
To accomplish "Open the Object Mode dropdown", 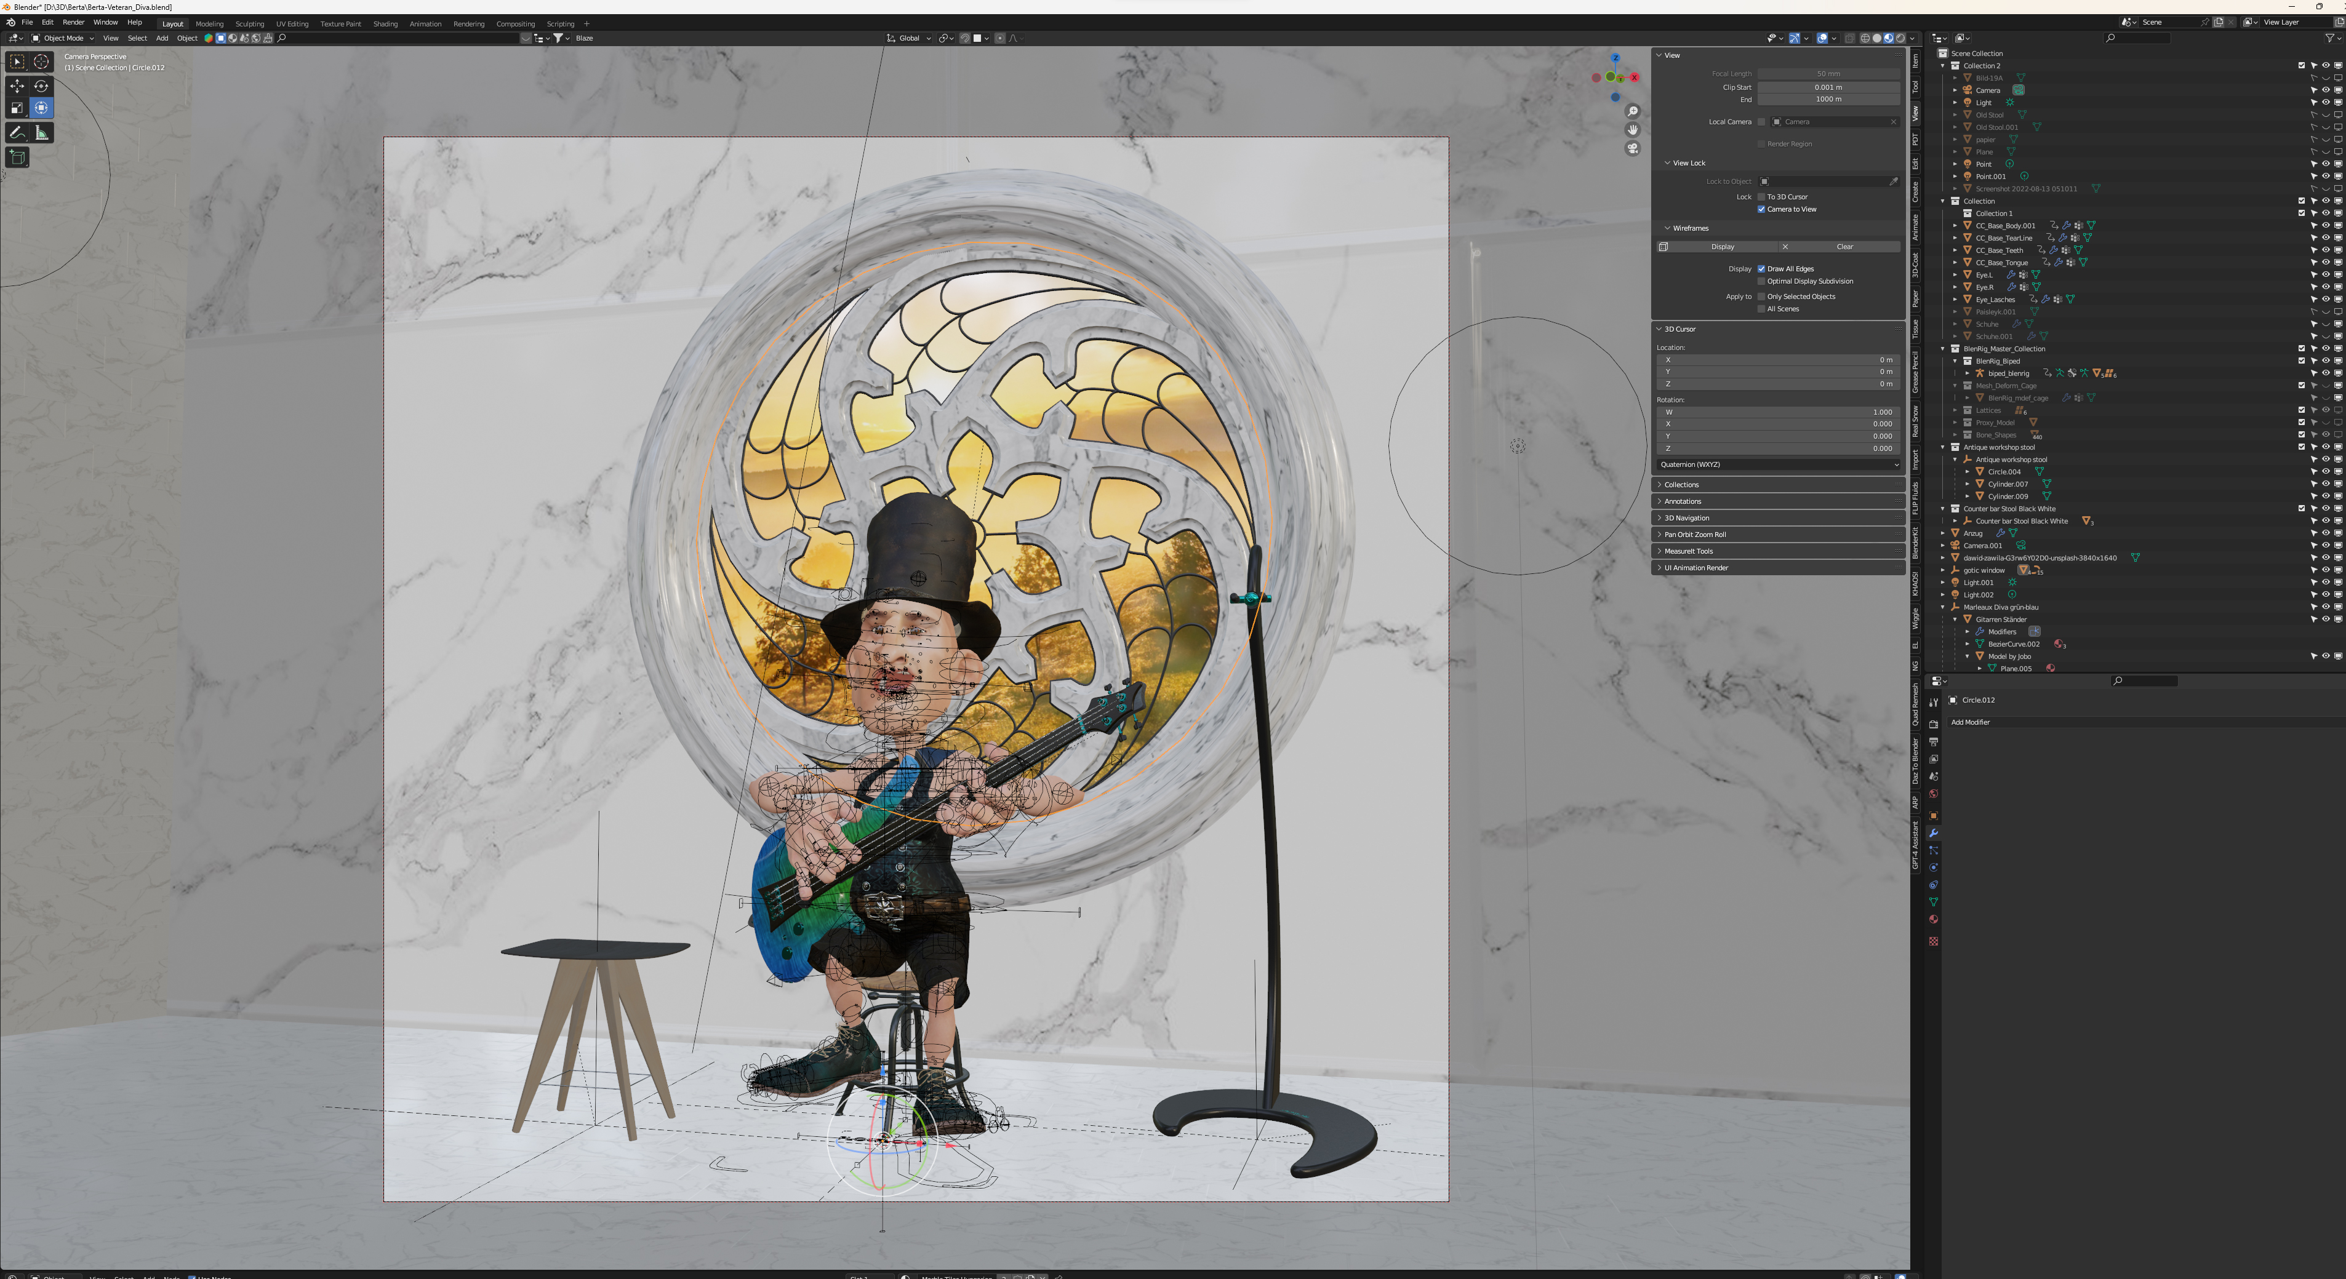I will pos(63,38).
